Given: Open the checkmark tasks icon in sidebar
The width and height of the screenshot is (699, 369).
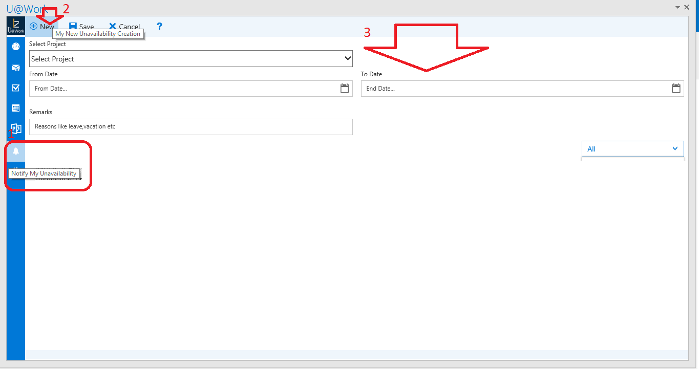Looking at the screenshot, I should [x=16, y=88].
